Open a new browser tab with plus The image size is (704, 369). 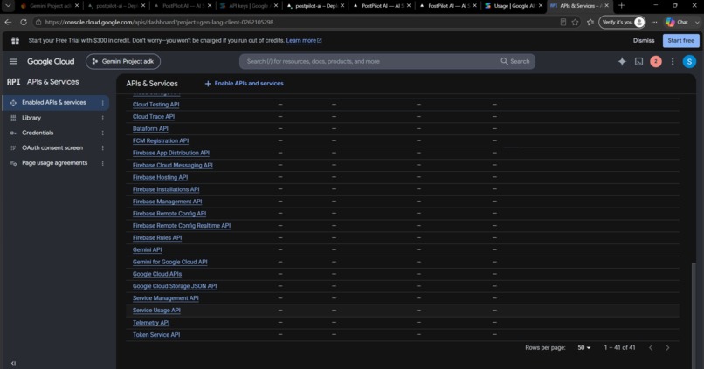click(621, 6)
